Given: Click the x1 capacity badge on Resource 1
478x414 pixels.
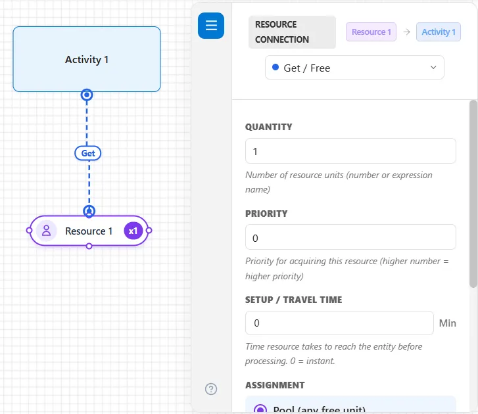Looking at the screenshot, I should pyautogui.click(x=133, y=231).
